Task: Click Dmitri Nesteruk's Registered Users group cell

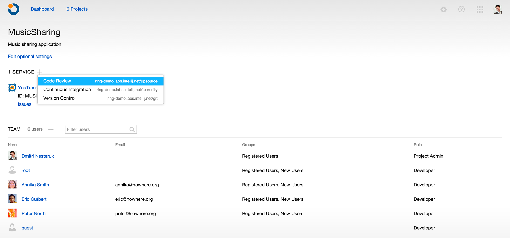Action: pos(260,156)
